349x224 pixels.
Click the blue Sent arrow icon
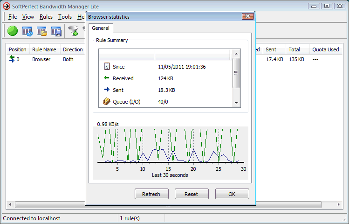click(x=106, y=90)
